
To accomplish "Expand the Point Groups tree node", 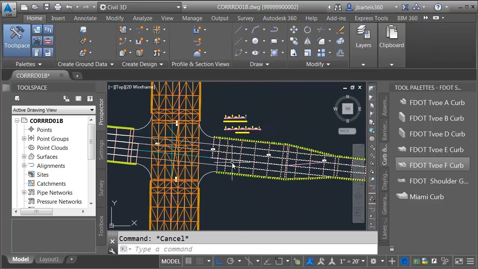I will 24,139.
